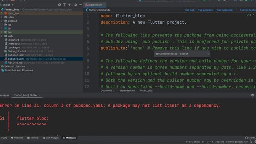
Task: Click the Pub upgrade link
Action: click(205, 10)
